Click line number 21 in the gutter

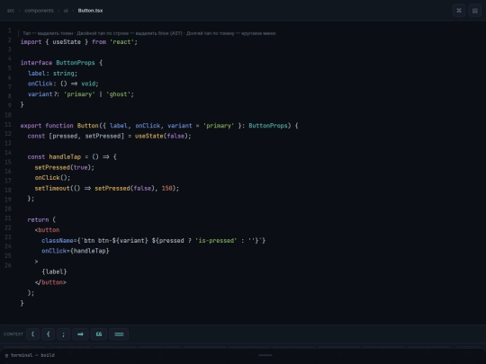(x=8, y=218)
